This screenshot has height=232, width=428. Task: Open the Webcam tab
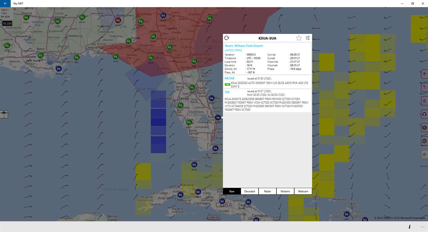pos(303,191)
